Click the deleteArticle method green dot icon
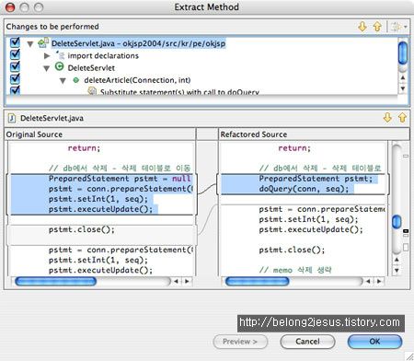 click(x=76, y=80)
